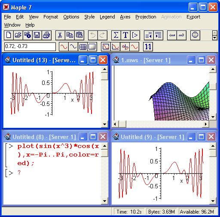Choose the no-axes style icon
Image resolution: width=220 pixels, height=217 pixels.
(134, 47)
